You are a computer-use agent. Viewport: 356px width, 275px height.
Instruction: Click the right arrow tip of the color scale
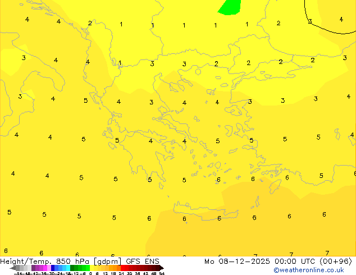tap(163, 268)
